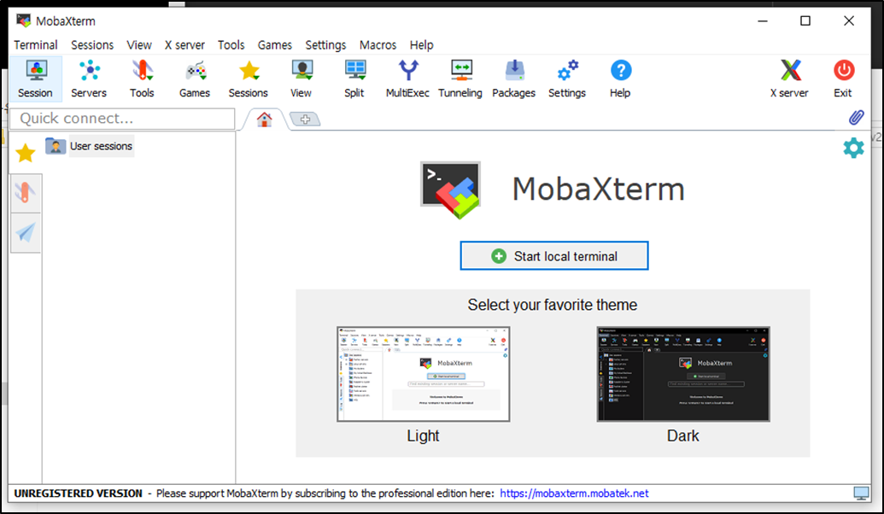The width and height of the screenshot is (884, 514).
Task: Open the Macros menu
Action: point(378,45)
